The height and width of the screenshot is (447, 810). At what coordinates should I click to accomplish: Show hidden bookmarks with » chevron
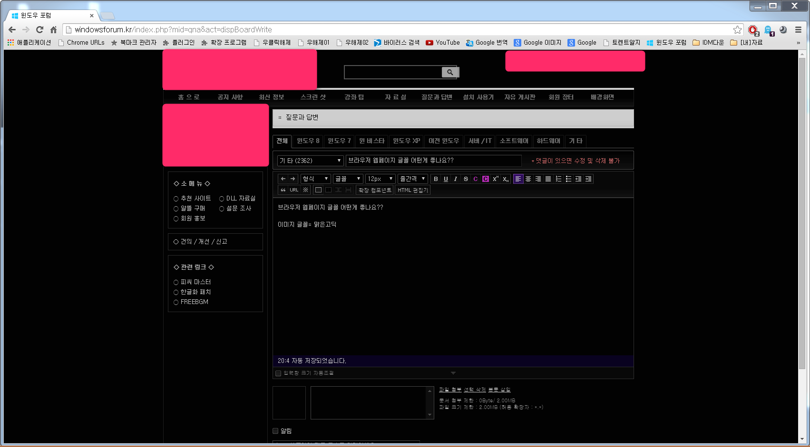[x=798, y=42]
